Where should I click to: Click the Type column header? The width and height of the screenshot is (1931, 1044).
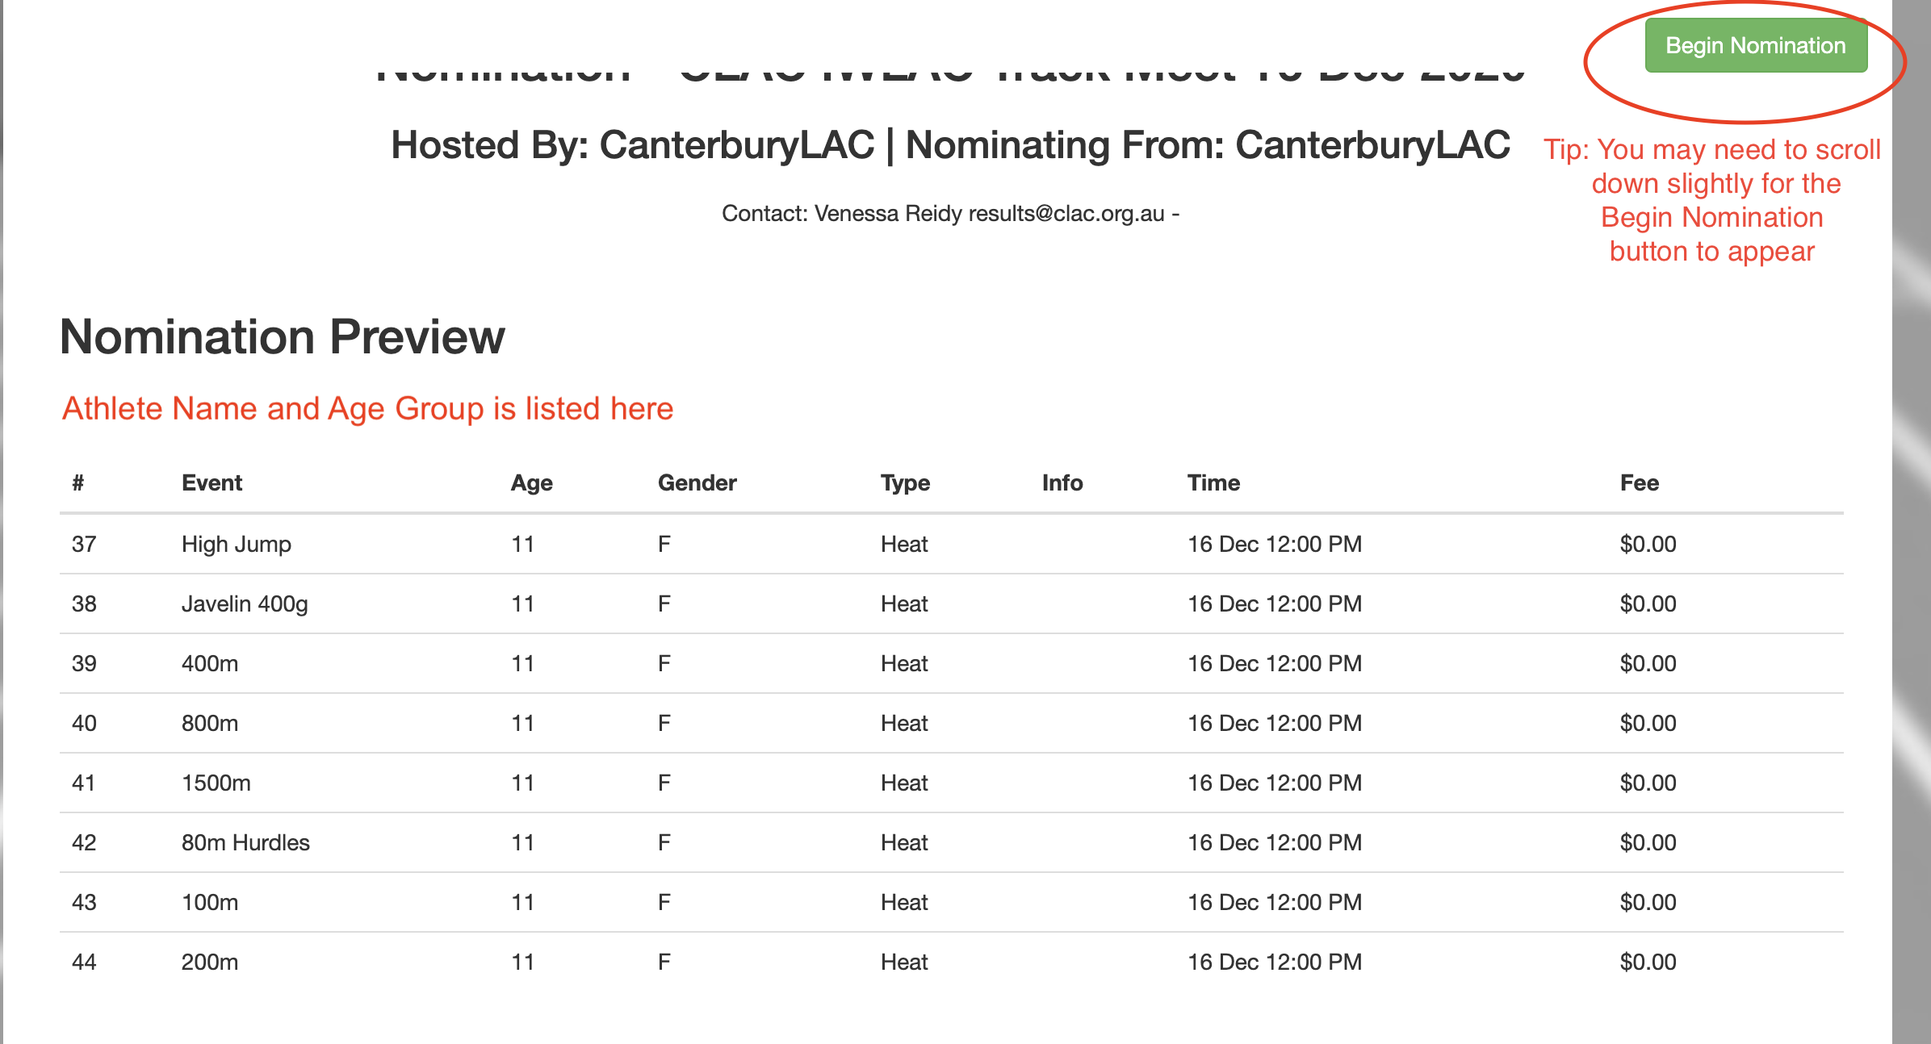point(905,482)
